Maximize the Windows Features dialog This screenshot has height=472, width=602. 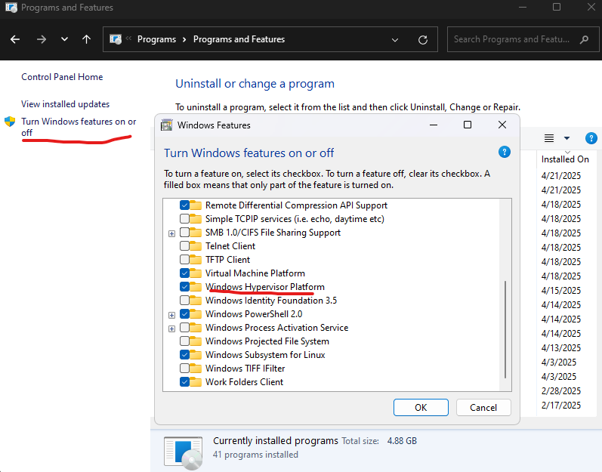(x=468, y=125)
